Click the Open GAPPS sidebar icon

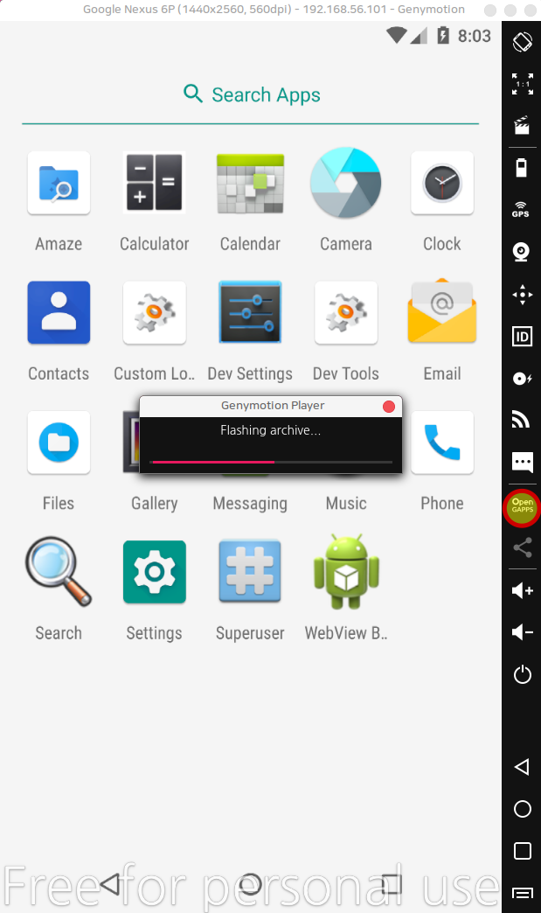click(522, 508)
